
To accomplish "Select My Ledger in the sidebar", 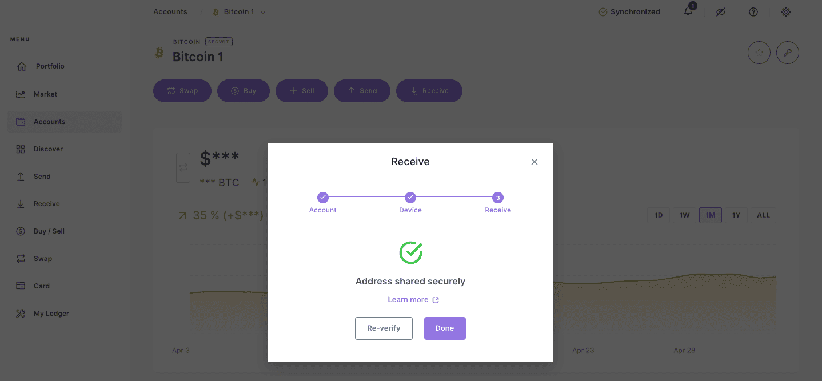I will (51, 314).
